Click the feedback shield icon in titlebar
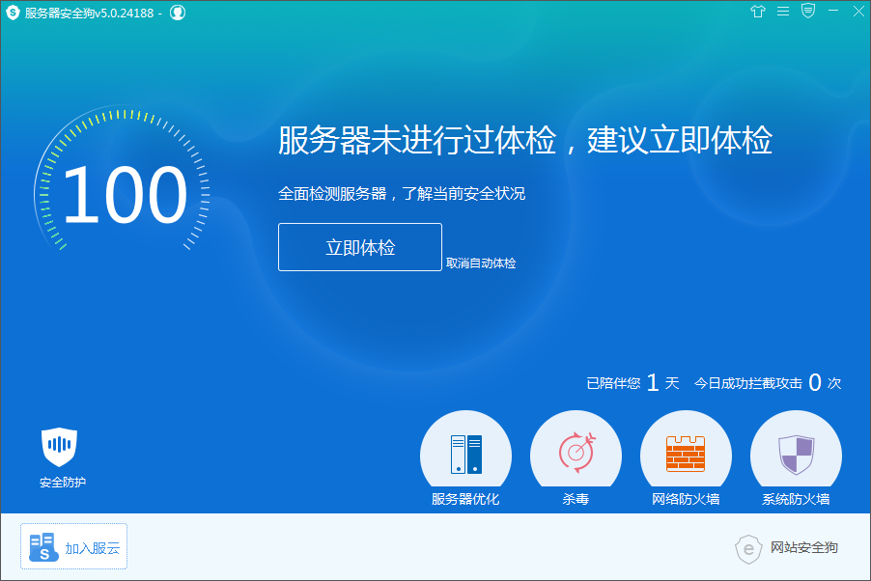This screenshot has width=871, height=581. [806, 12]
